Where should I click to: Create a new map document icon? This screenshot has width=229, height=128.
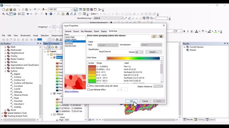pos(4,10)
